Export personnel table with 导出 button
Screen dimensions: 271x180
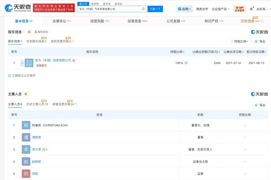pos(260,105)
